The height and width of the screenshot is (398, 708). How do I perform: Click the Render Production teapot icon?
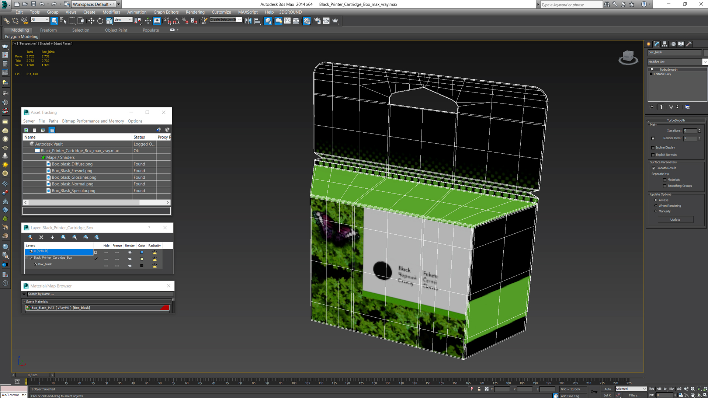[335, 21]
